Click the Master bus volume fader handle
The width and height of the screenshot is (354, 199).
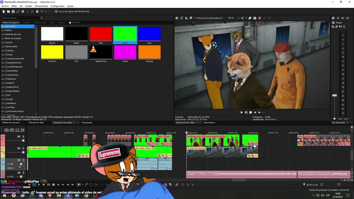[334, 95]
